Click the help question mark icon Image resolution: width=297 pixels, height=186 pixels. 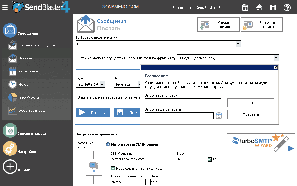point(287,8)
